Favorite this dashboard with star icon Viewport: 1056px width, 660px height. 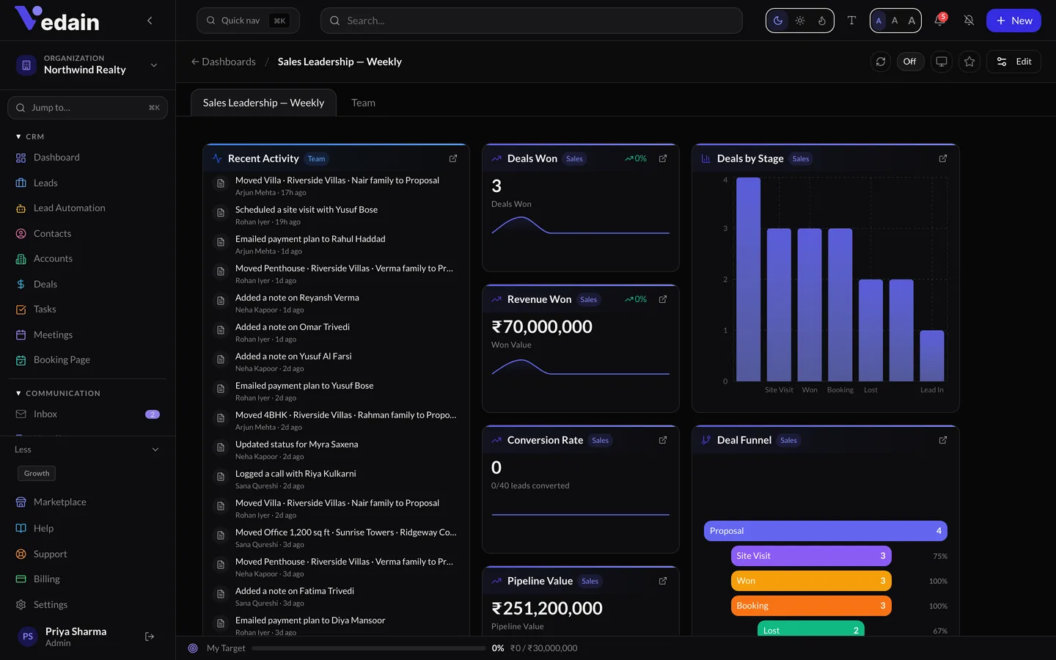pyautogui.click(x=969, y=62)
